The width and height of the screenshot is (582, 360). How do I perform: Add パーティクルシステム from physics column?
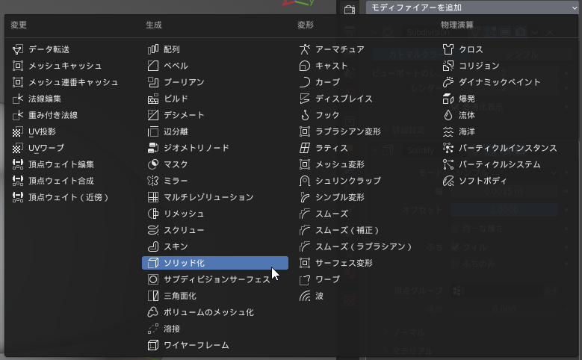499,164
